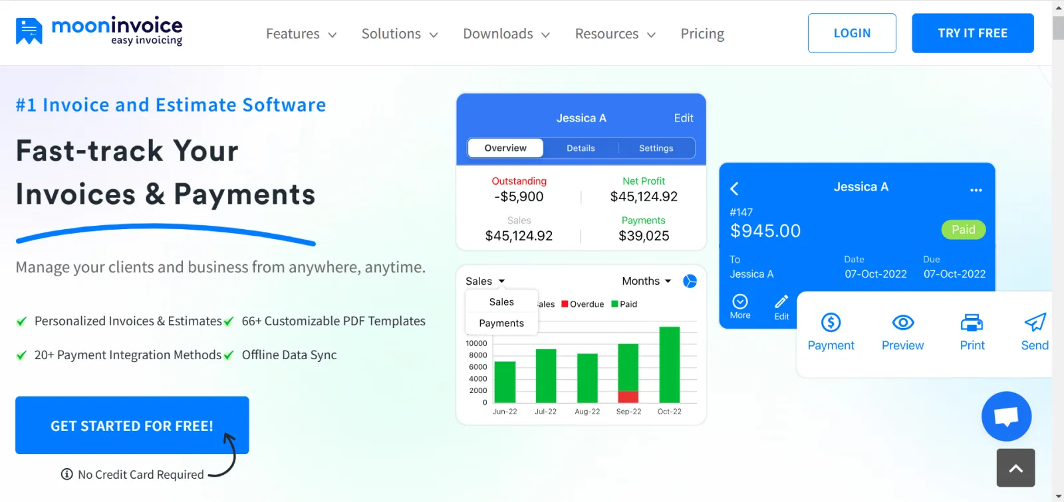Click the back chevron on invoice card

pyautogui.click(x=734, y=189)
